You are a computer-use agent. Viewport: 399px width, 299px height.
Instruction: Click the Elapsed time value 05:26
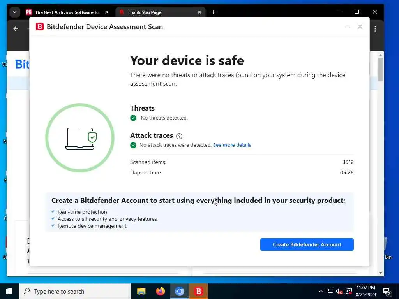point(346,172)
